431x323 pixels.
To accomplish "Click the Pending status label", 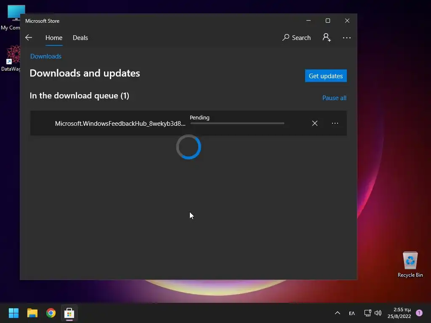I will pos(200,118).
